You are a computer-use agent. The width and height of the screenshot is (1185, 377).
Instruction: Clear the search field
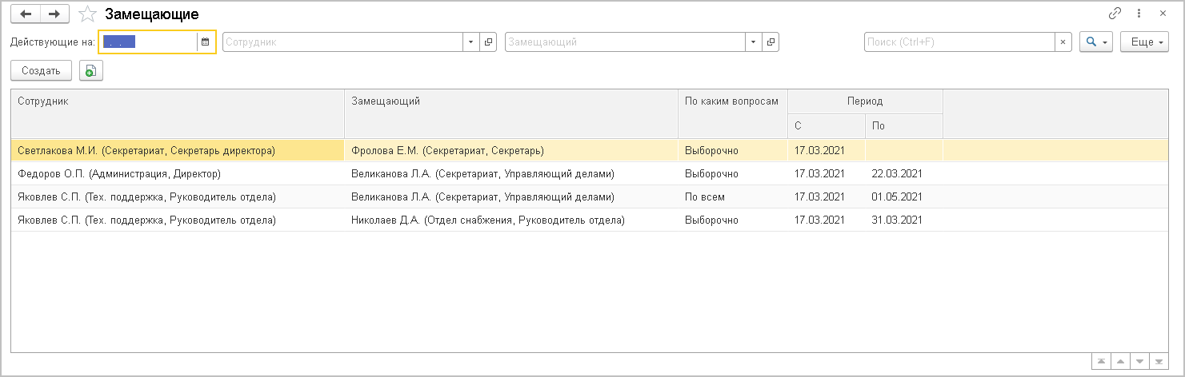pyautogui.click(x=1063, y=42)
